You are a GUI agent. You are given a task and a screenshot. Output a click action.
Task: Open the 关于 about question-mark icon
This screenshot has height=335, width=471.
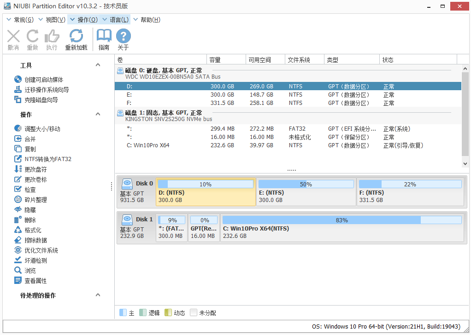pos(124,36)
